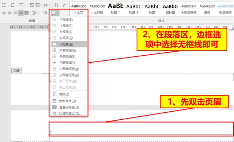The width and height of the screenshot is (234, 142).
Task: Click the 右框线 right border icon
Action: point(54,38)
